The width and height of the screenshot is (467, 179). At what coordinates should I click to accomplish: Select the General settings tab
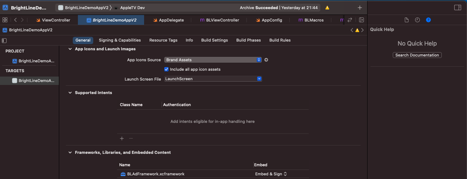[x=83, y=40]
